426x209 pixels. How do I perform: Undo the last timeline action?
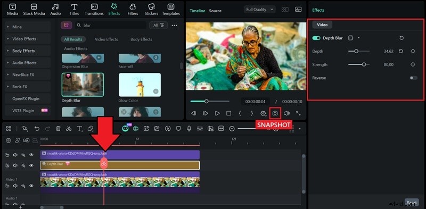37,129
